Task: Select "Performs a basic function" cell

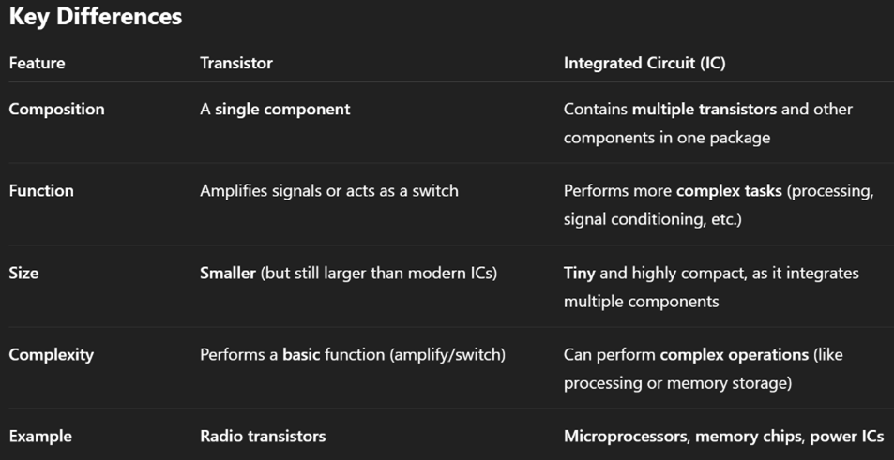Action: pos(352,355)
